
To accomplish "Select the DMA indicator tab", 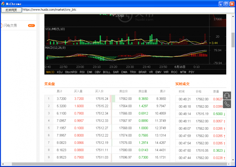I will point(124,72).
